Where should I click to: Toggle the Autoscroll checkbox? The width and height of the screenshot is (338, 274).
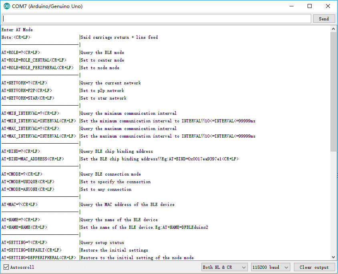[x=6, y=267]
